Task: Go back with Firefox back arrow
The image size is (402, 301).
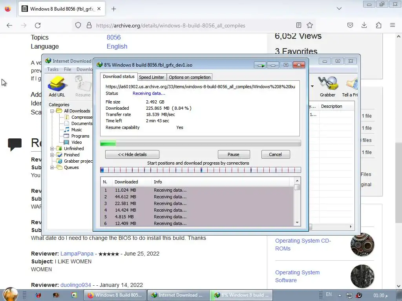Action: coord(9,25)
